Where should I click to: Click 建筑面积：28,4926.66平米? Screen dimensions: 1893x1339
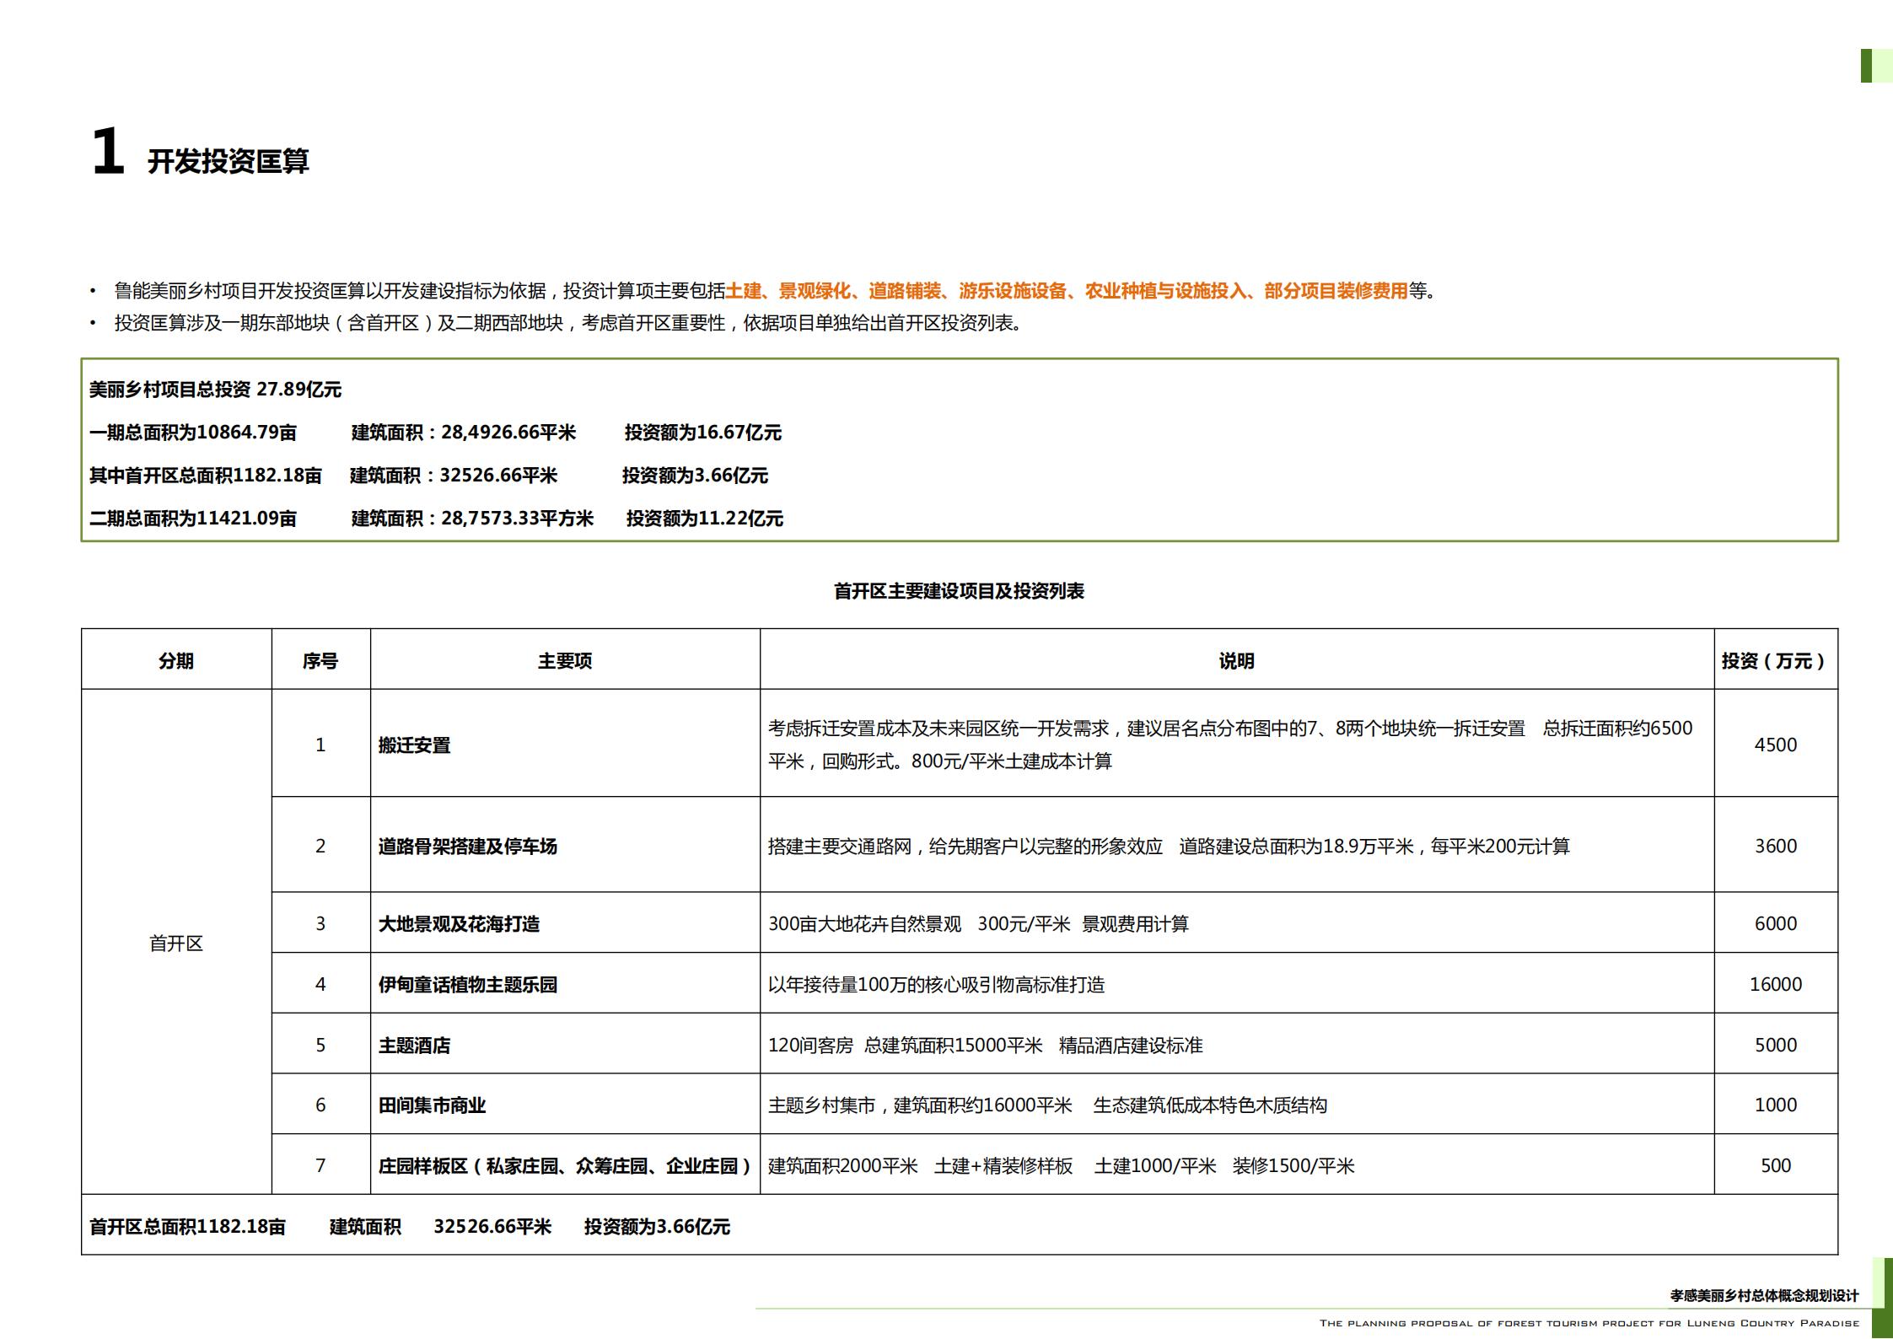463,433
